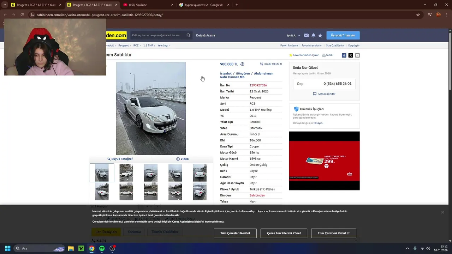
Task: Click Karşılaştır link
Action: [354, 46]
